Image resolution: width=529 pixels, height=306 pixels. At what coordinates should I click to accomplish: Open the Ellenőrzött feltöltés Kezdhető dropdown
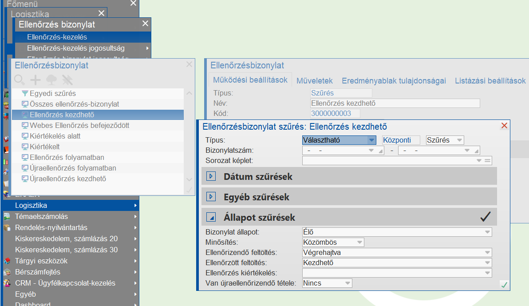[487, 263]
